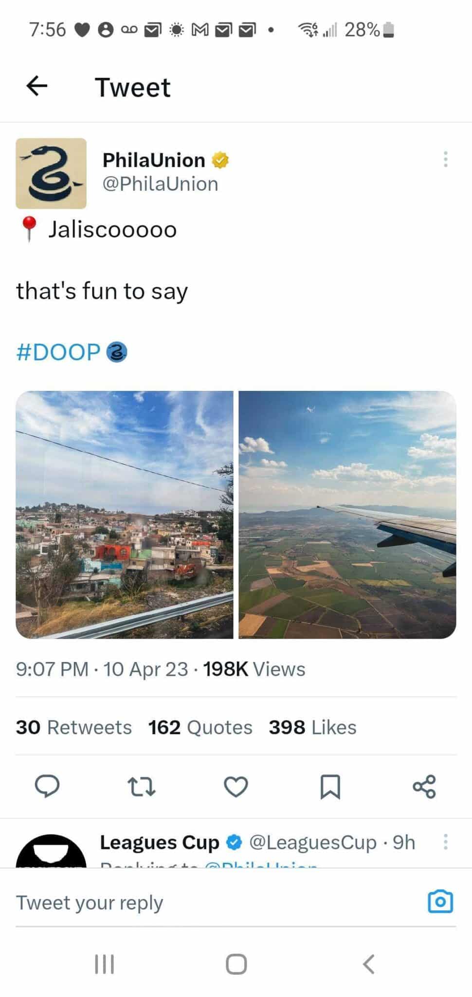The width and height of the screenshot is (472, 997).
Task: Tap the retweet icon
Action: coord(142,786)
